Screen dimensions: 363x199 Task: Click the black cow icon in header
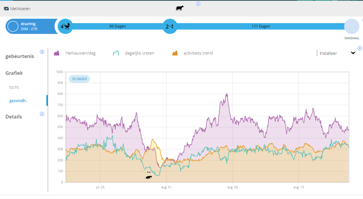click(x=180, y=8)
